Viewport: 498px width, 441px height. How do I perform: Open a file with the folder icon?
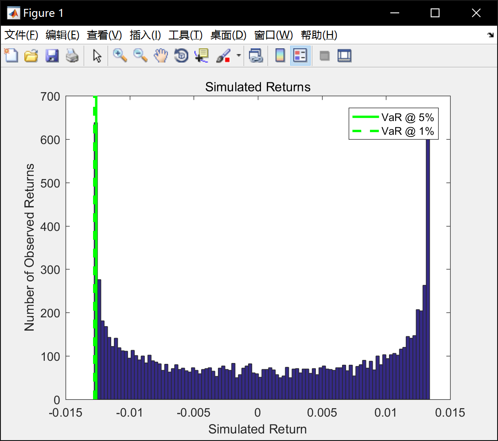point(31,55)
